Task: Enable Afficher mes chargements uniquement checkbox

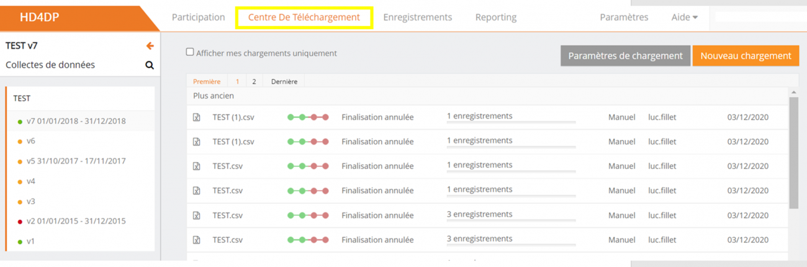Action: (190, 53)
